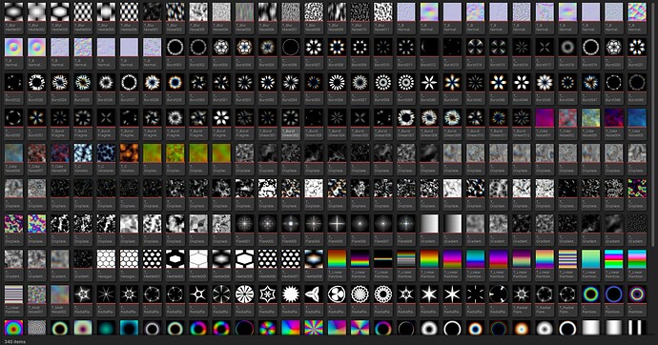Screen dimensions: 658x345
Task: Choose the teal glow circle texture
Action: click(x=106, y=328)
